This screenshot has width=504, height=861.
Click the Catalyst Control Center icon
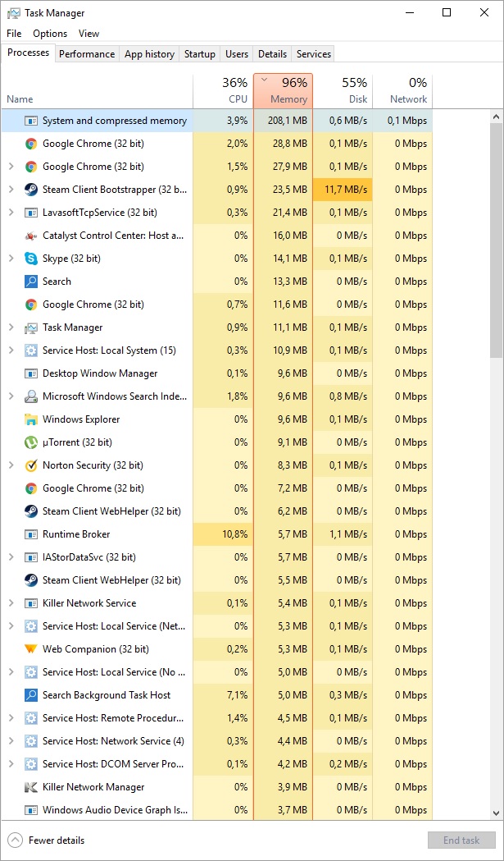[31, 236]
